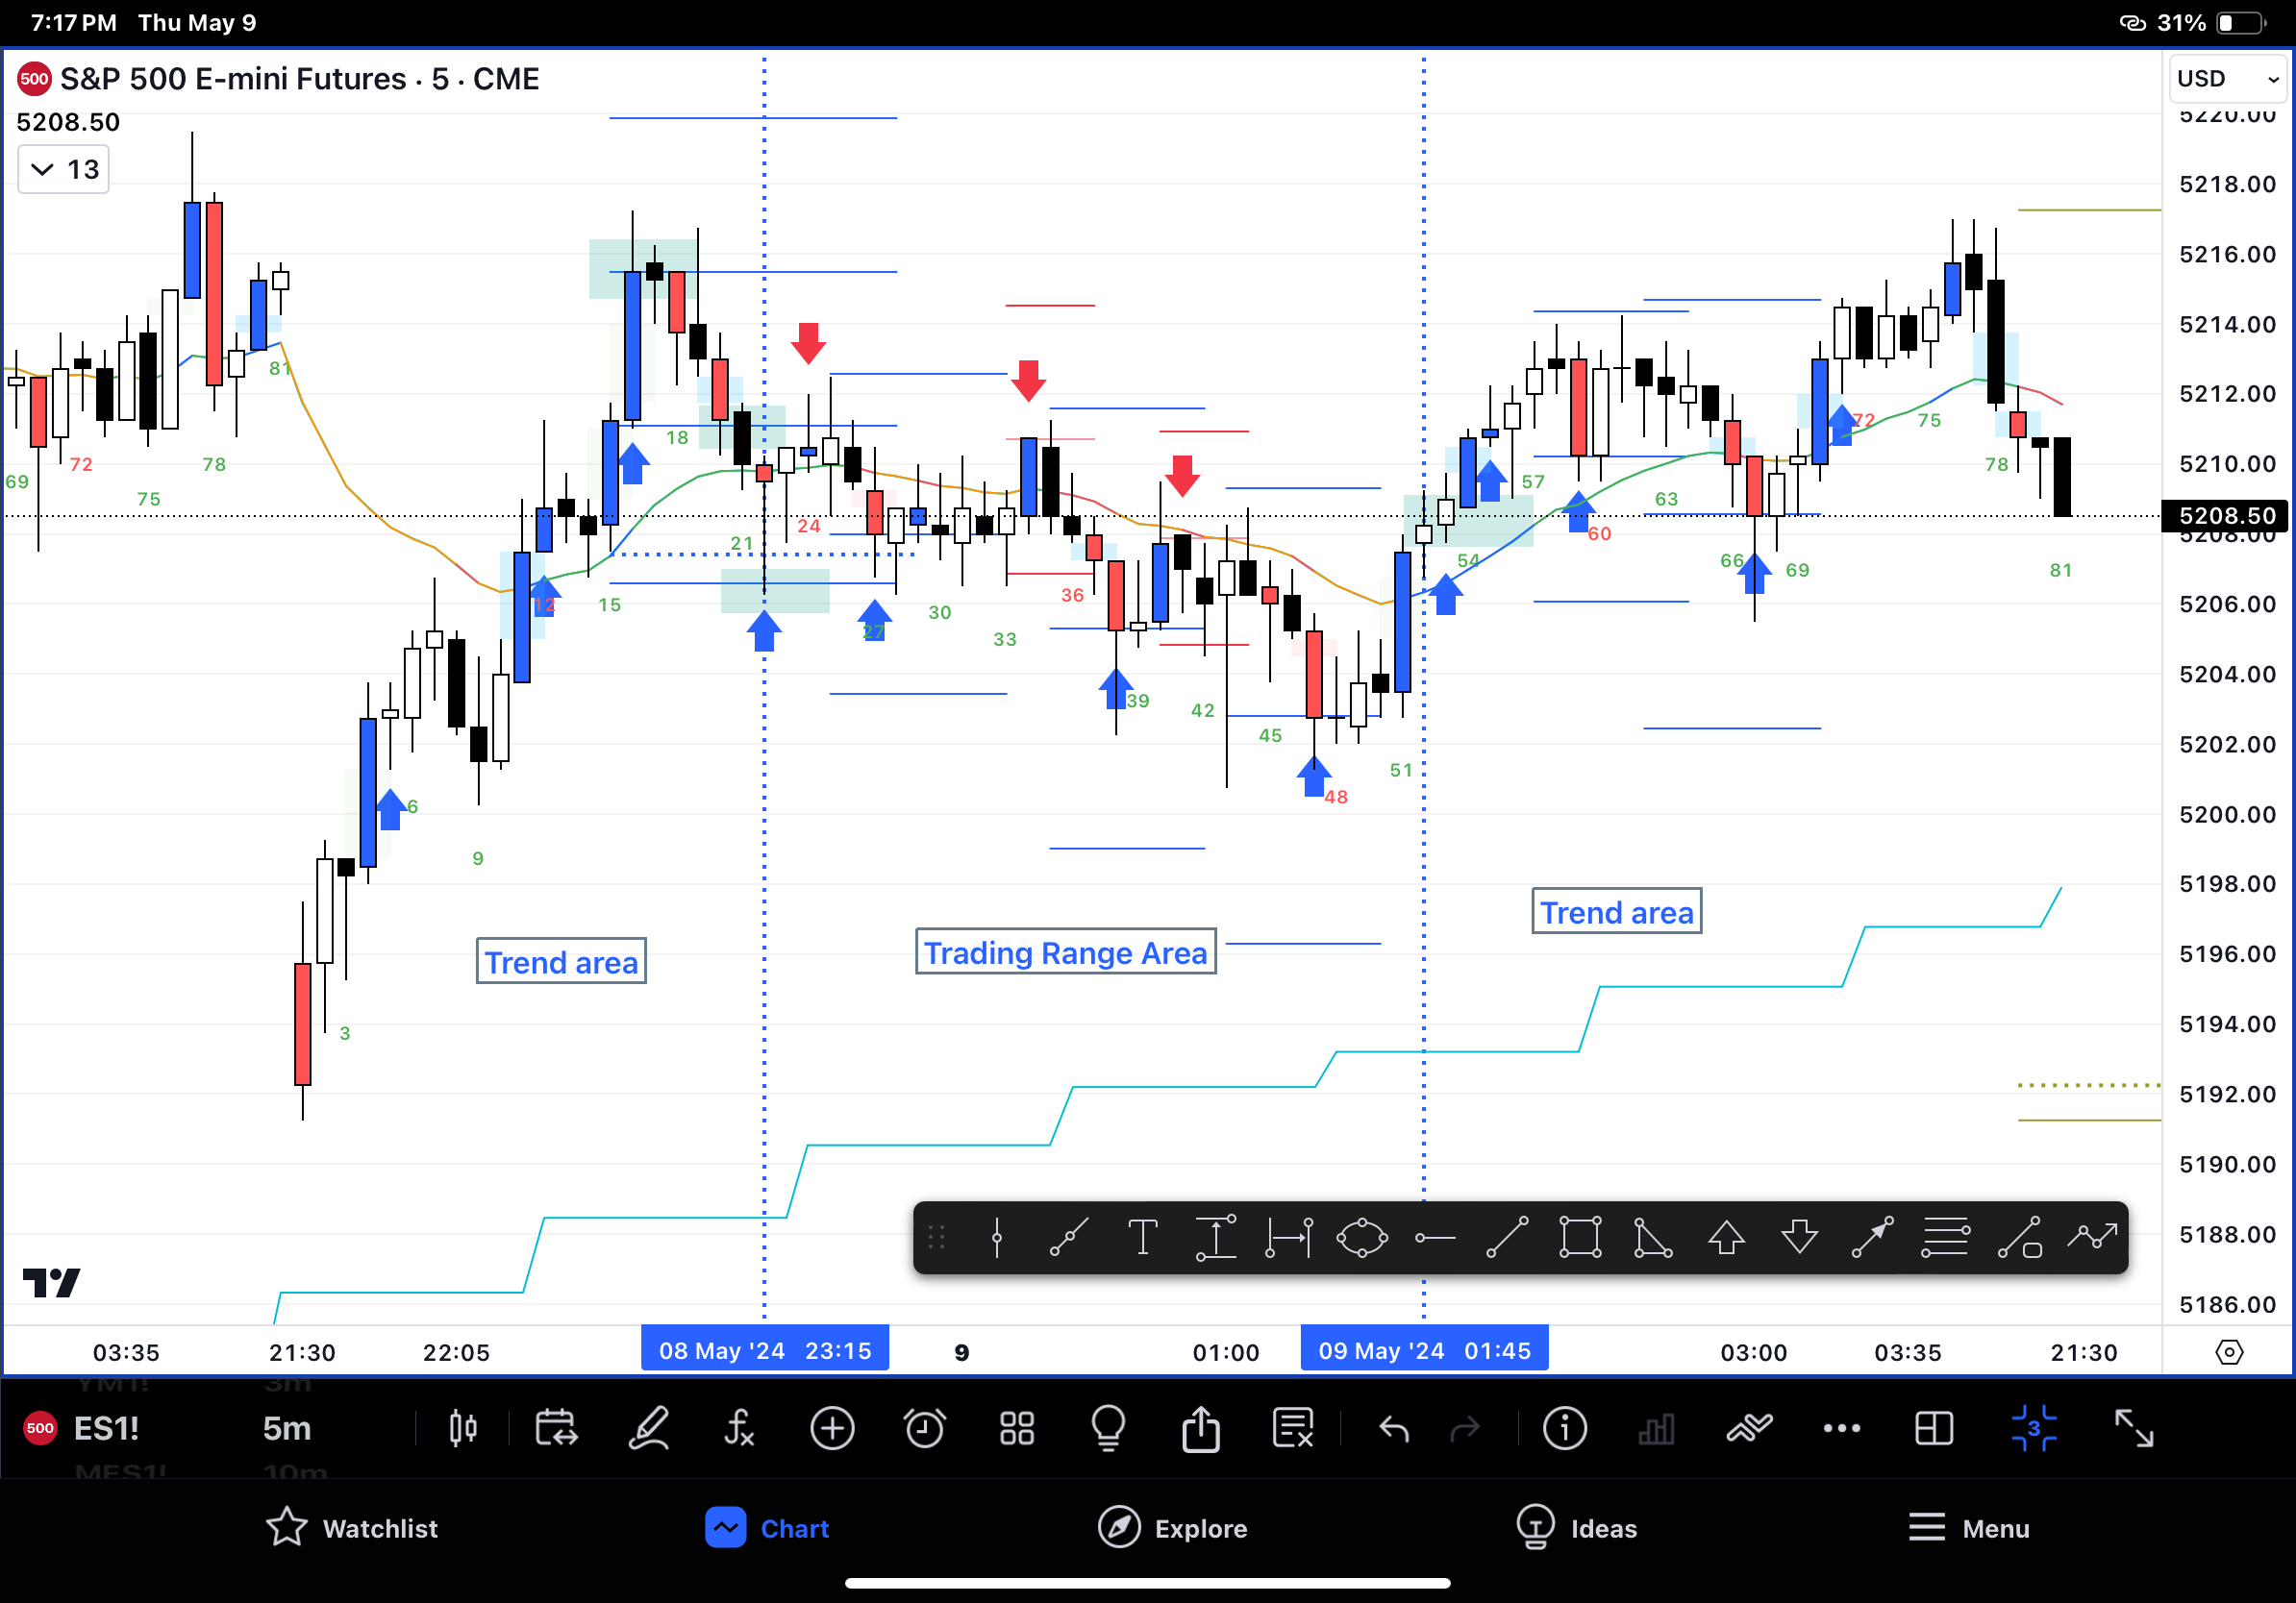Image resolution: width=2296 pixels, height=1603 pixels.
Task: Remove all drawings from chart
Action: pos(1292,1428)
